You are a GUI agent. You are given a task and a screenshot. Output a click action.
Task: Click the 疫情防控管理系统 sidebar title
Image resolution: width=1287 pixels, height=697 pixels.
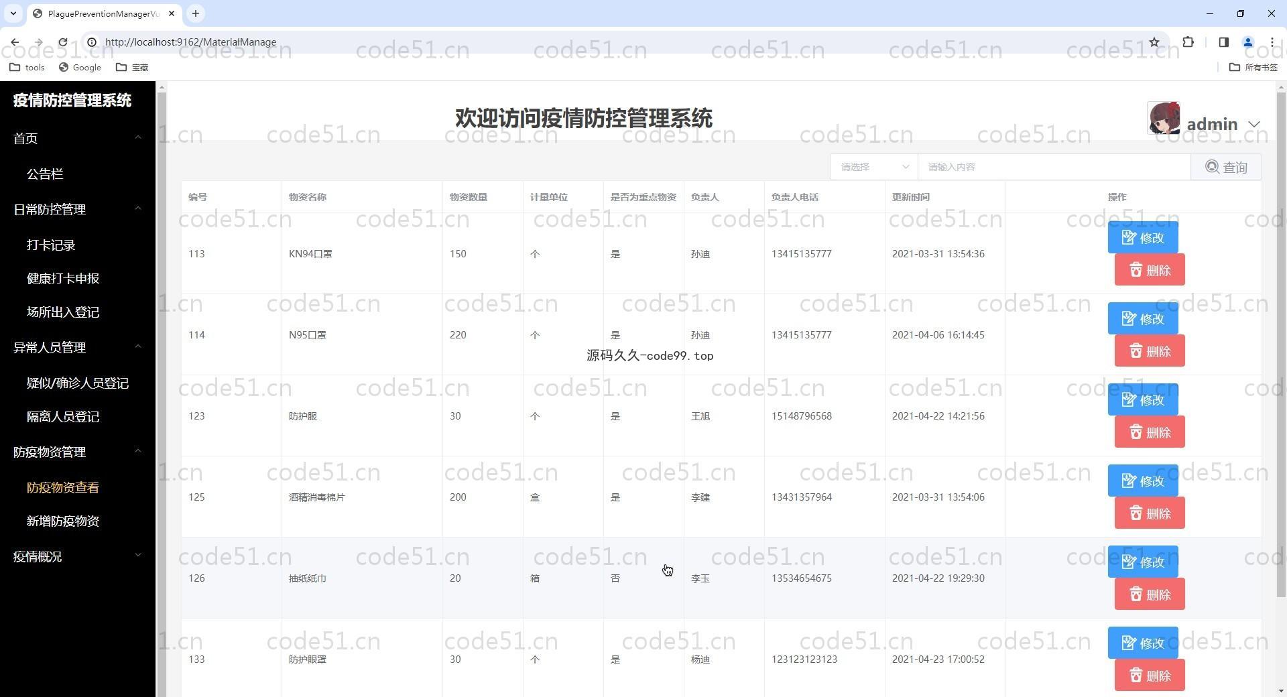click(72, 101)
